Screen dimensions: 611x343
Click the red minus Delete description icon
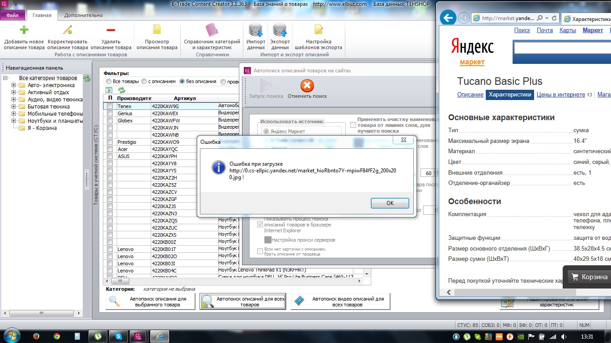[111, 30]
